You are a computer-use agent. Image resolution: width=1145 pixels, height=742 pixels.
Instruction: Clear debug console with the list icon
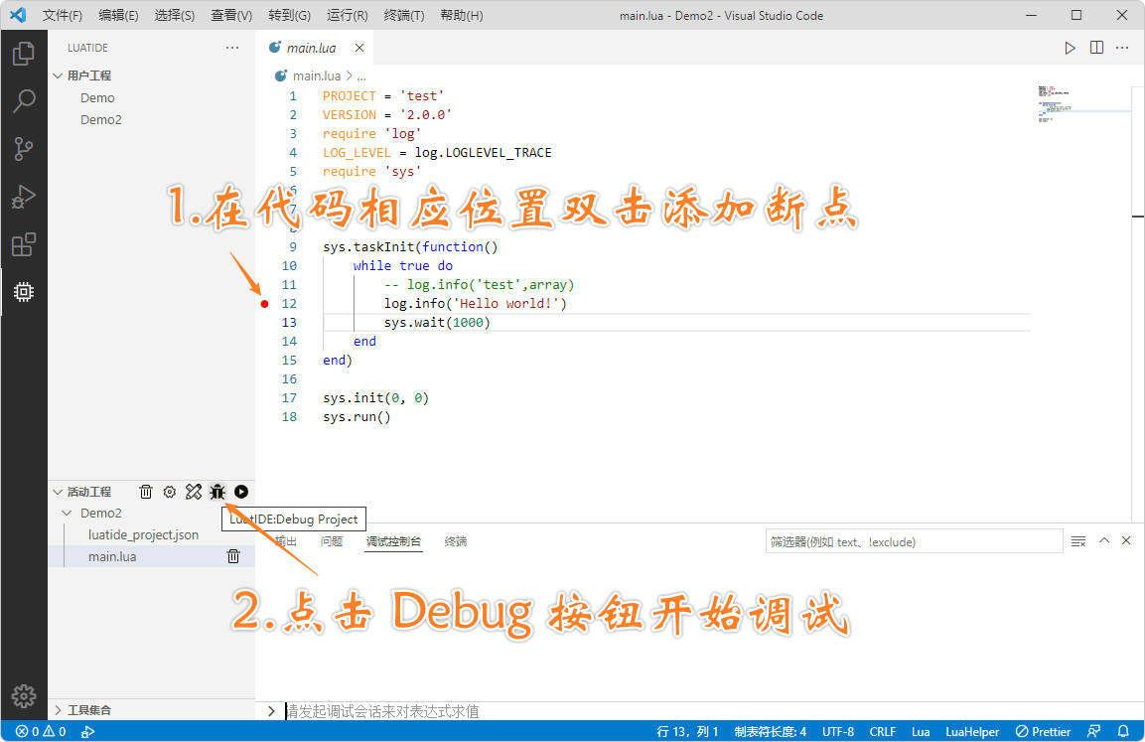1078,541
